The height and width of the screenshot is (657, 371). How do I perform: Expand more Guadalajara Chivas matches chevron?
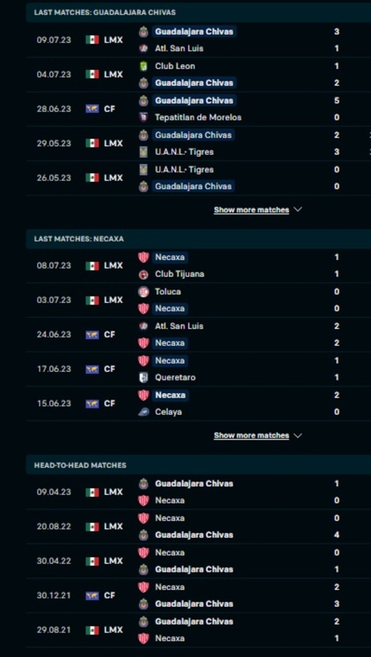tap(297, 210)
